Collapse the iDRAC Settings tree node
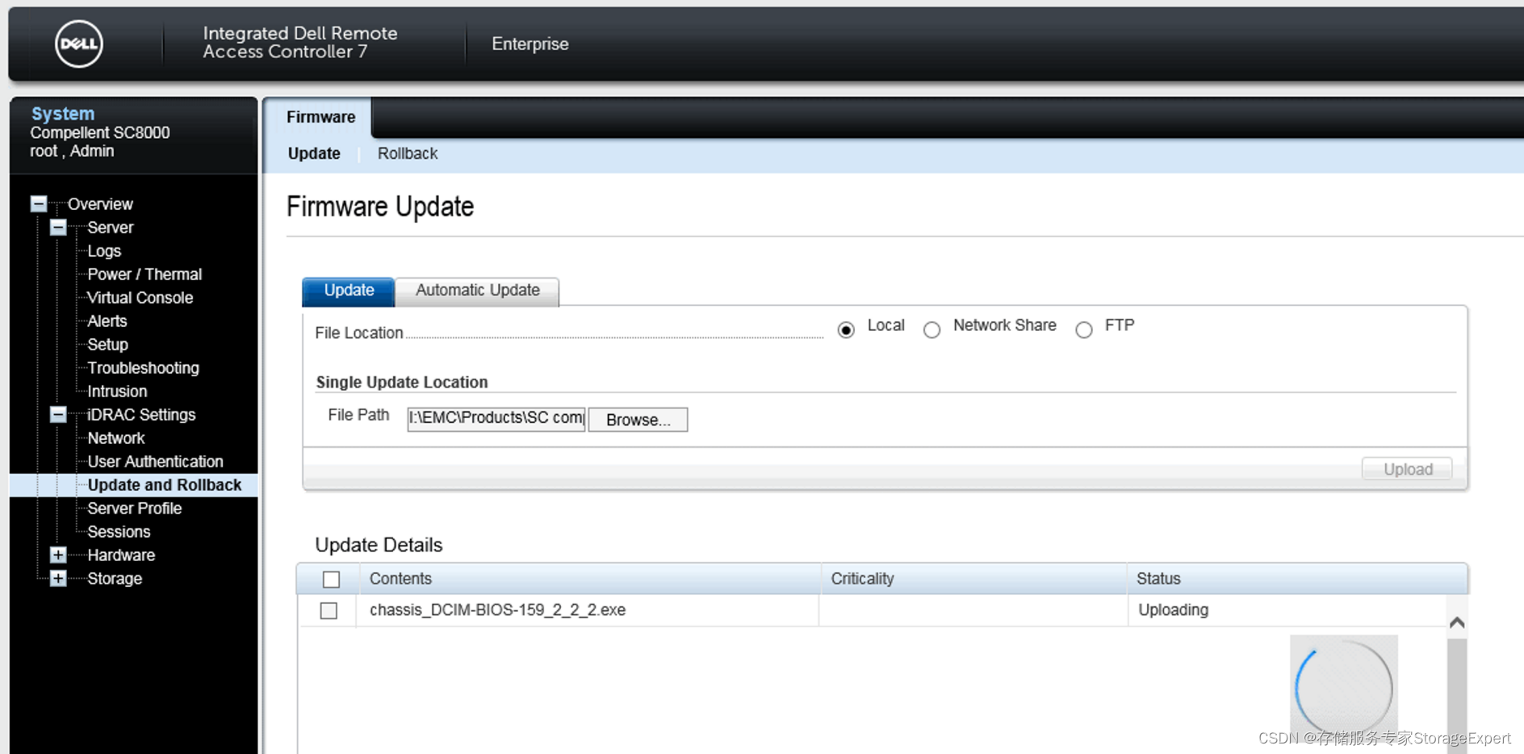Image resolution: width=1524 pixels, height=754 pixels. tap(58, 414)
